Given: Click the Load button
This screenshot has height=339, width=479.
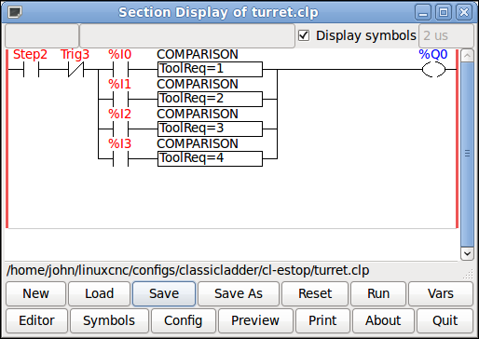Looking at the screenshot, I should tap(100, 293).
